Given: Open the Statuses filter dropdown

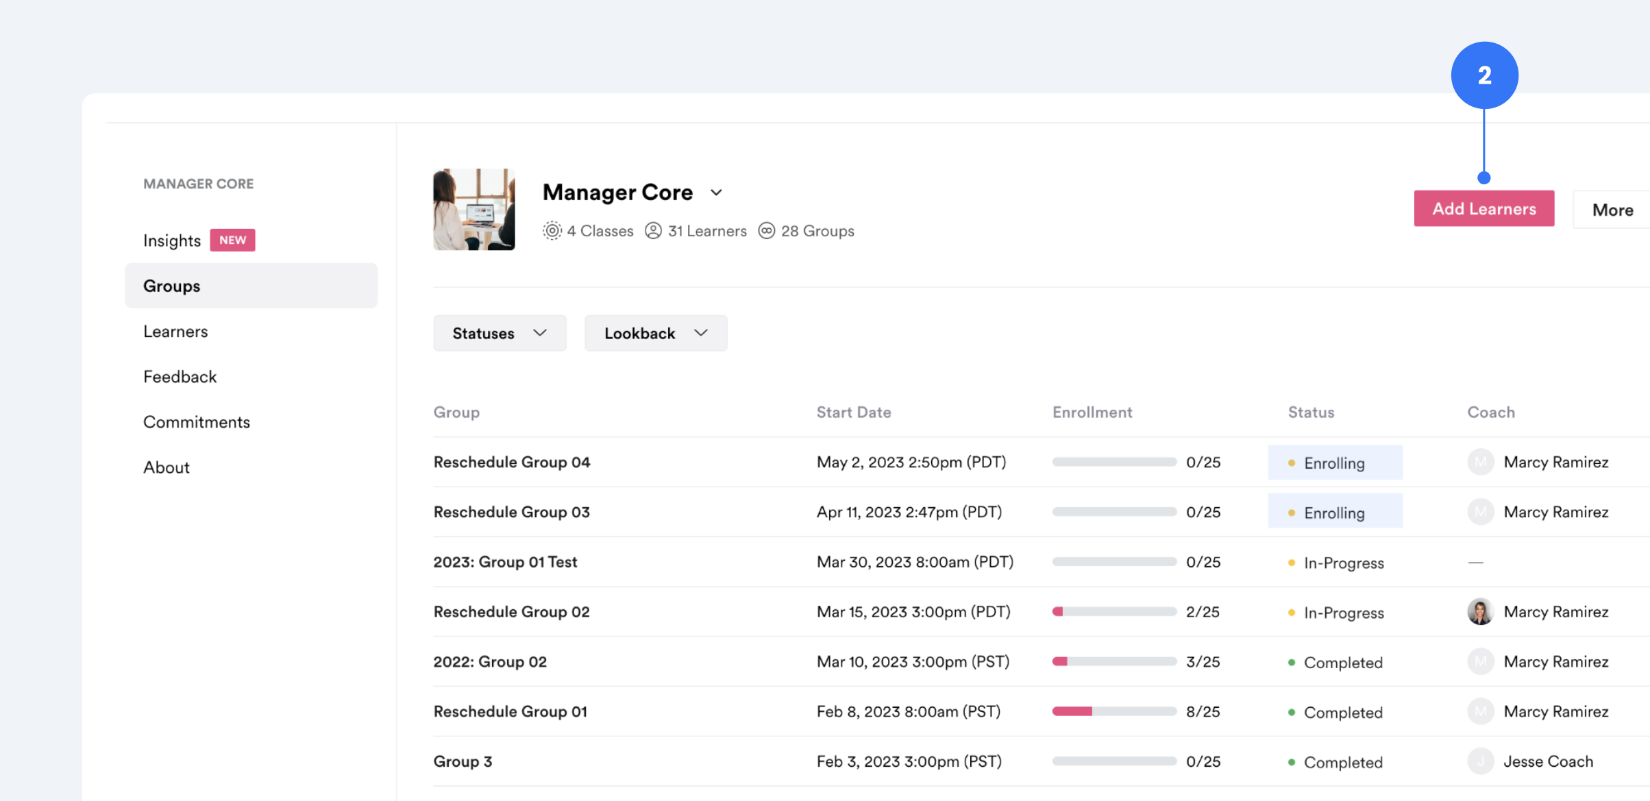Looking at the screenshot, I should click(500, 333).
